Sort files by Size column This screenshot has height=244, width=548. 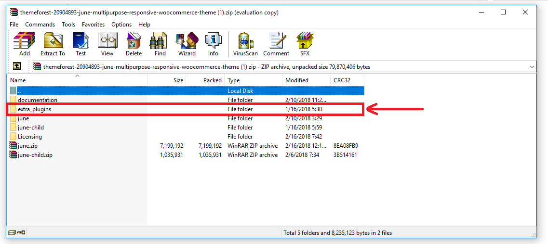click(x=167, y=80)
